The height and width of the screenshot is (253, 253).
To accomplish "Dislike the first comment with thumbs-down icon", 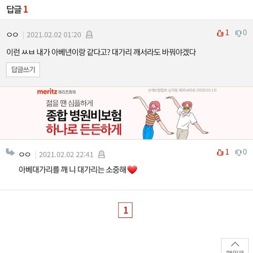I will (241, 33).
